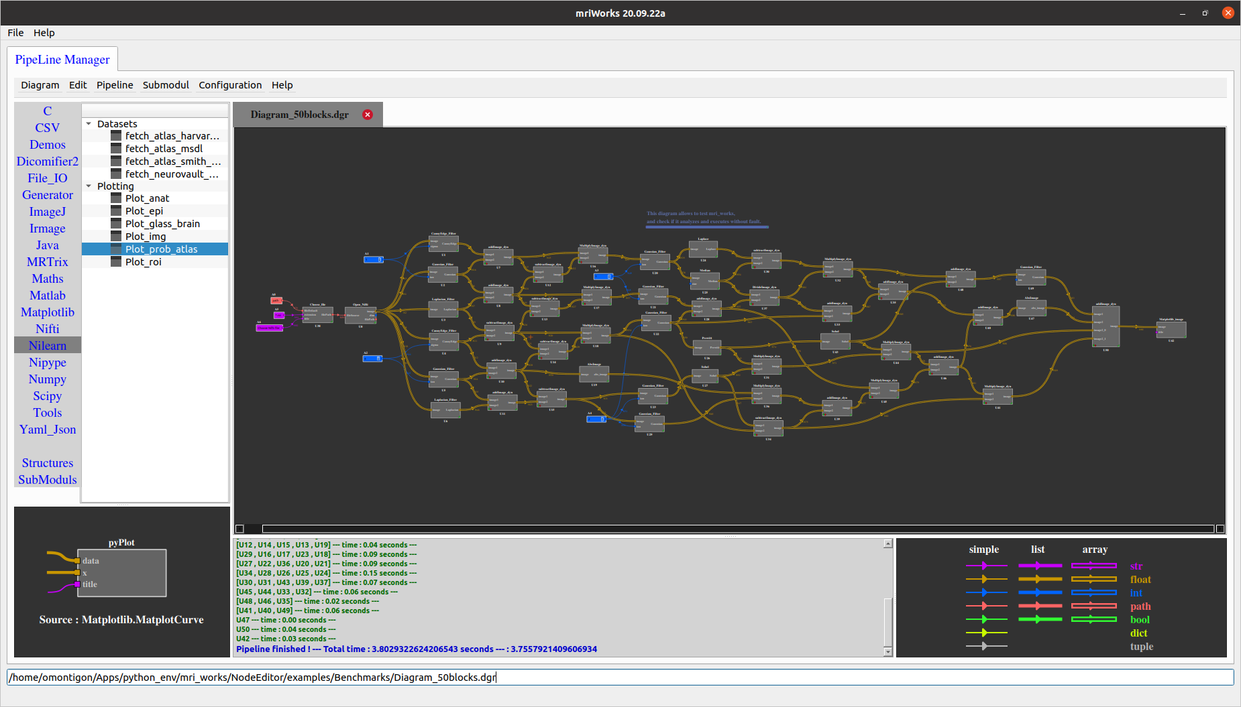This screenshot has width=1241, height=707.
Task: Select the Plot_anat block icon
Action: pos(116,198)
